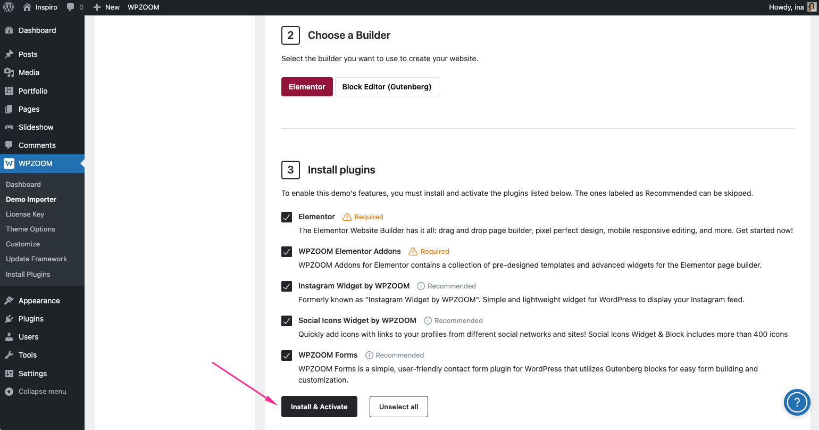Open WPZOOM submenu Dashboard link

pyautogui.click(x=23, y=184)
